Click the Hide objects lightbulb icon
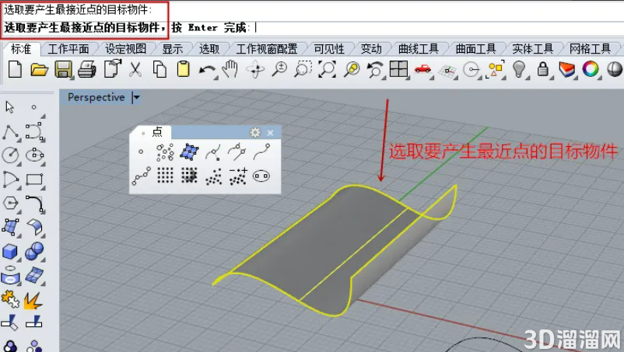The image size is (624, 352). 519,69
